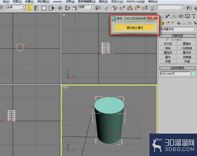Open the 渲染(R) menu
Screen dimensions: 197x156
click(x=103, y=2)
